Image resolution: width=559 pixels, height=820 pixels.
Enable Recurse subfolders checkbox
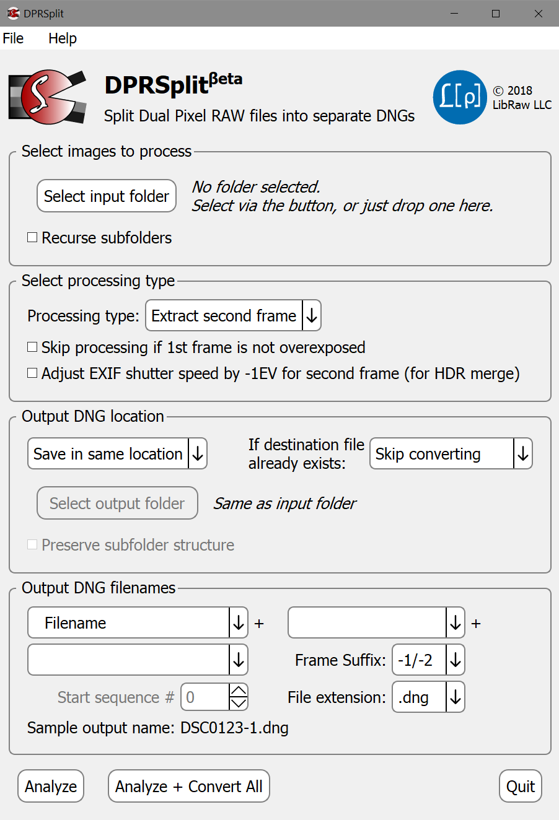tap(33, 238)
